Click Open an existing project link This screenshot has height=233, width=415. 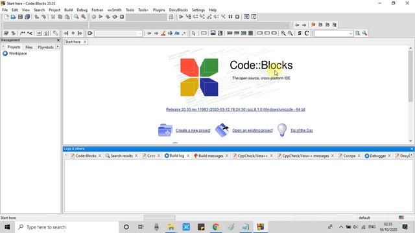[252, 131]
